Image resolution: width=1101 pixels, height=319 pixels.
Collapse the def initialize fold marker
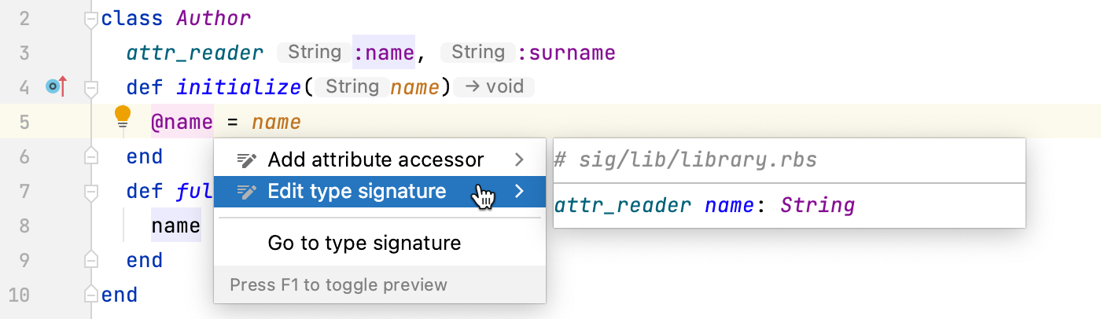(91, 87)
